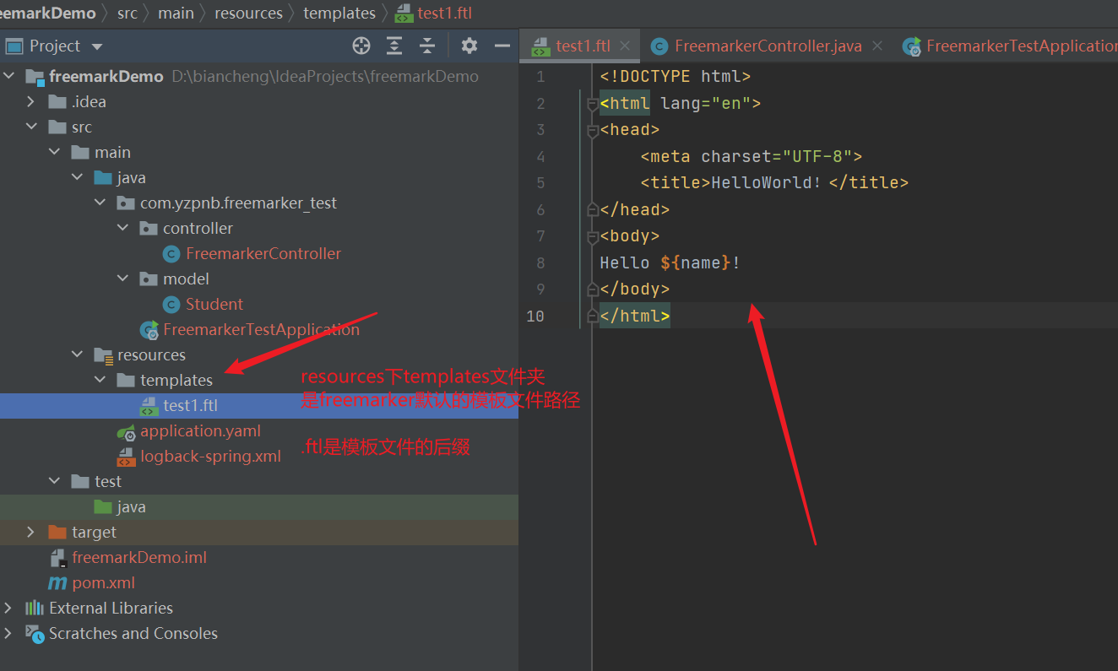Image resolution: width=1118 pixels, height=671 pixels.
Task: Collapse the controller package
Action: pos(123,228)
